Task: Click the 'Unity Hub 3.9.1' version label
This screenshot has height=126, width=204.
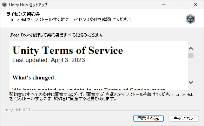Action: [x=17, y=110]
